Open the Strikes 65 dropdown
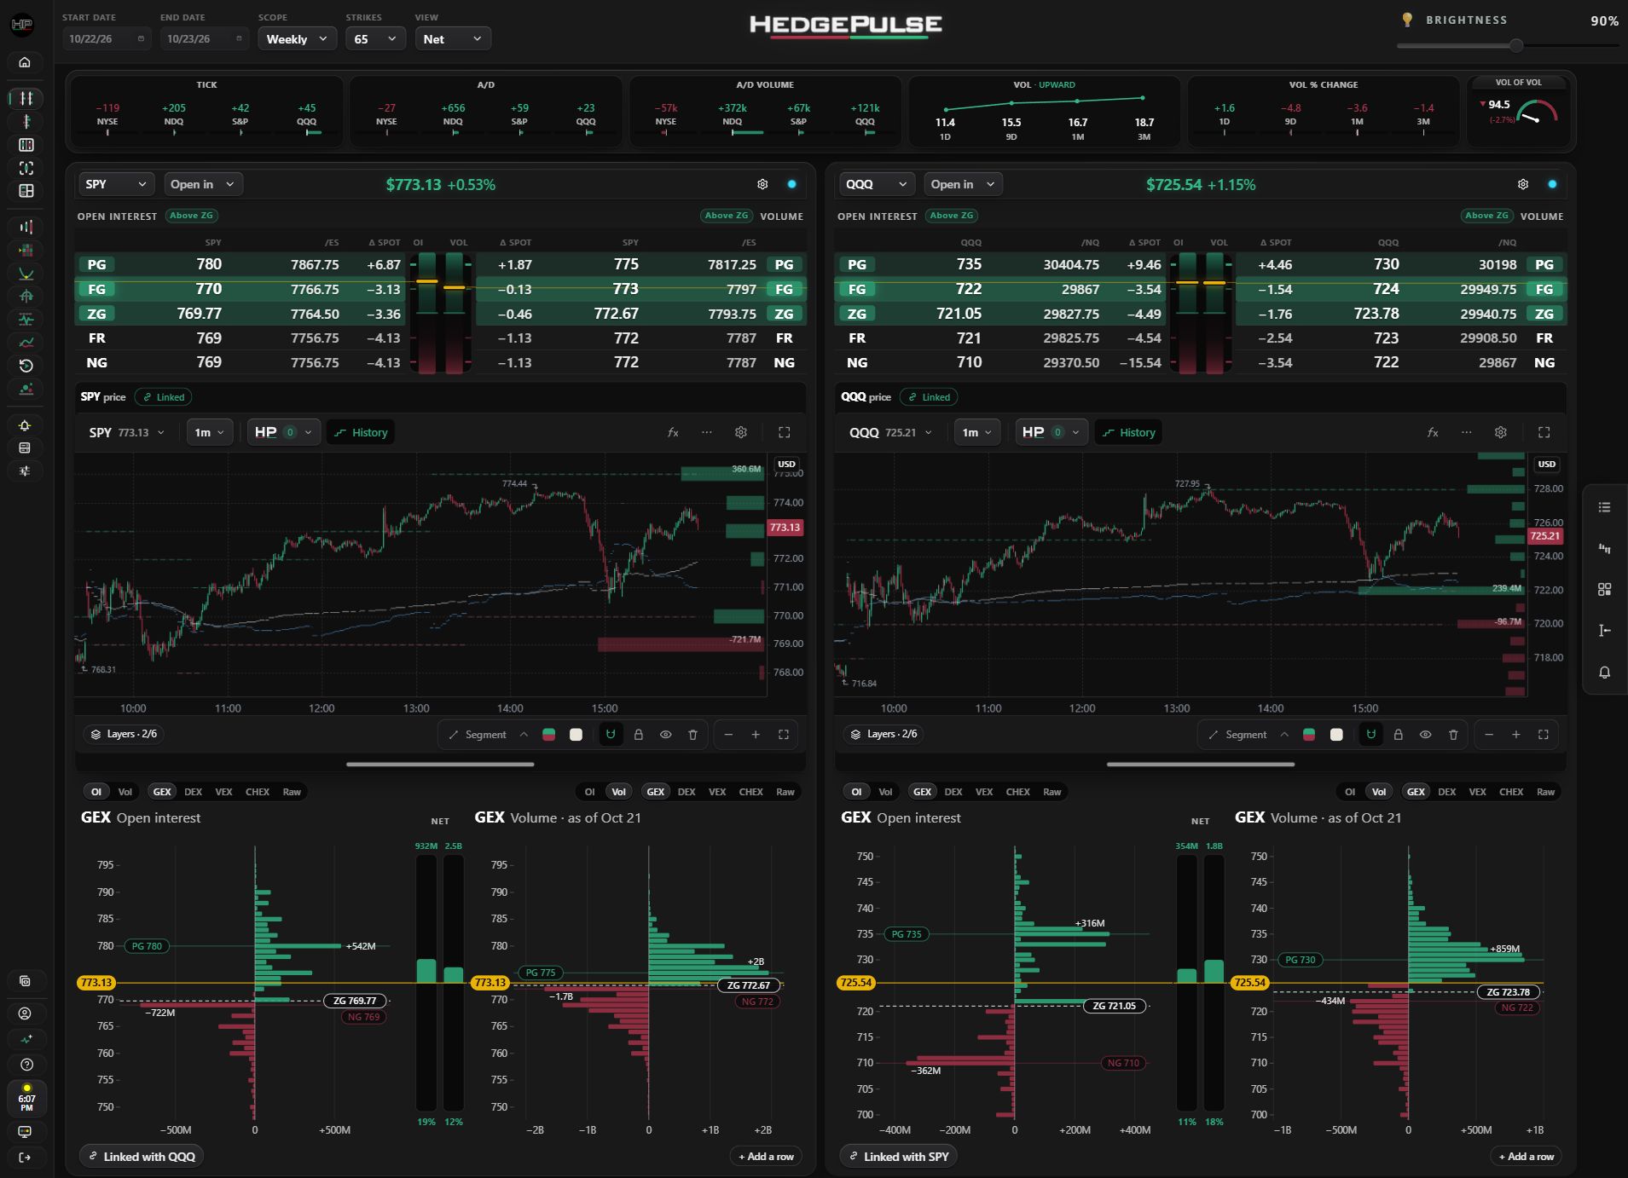Viewport: 1628px width, 1178px height. coord(375,38)
